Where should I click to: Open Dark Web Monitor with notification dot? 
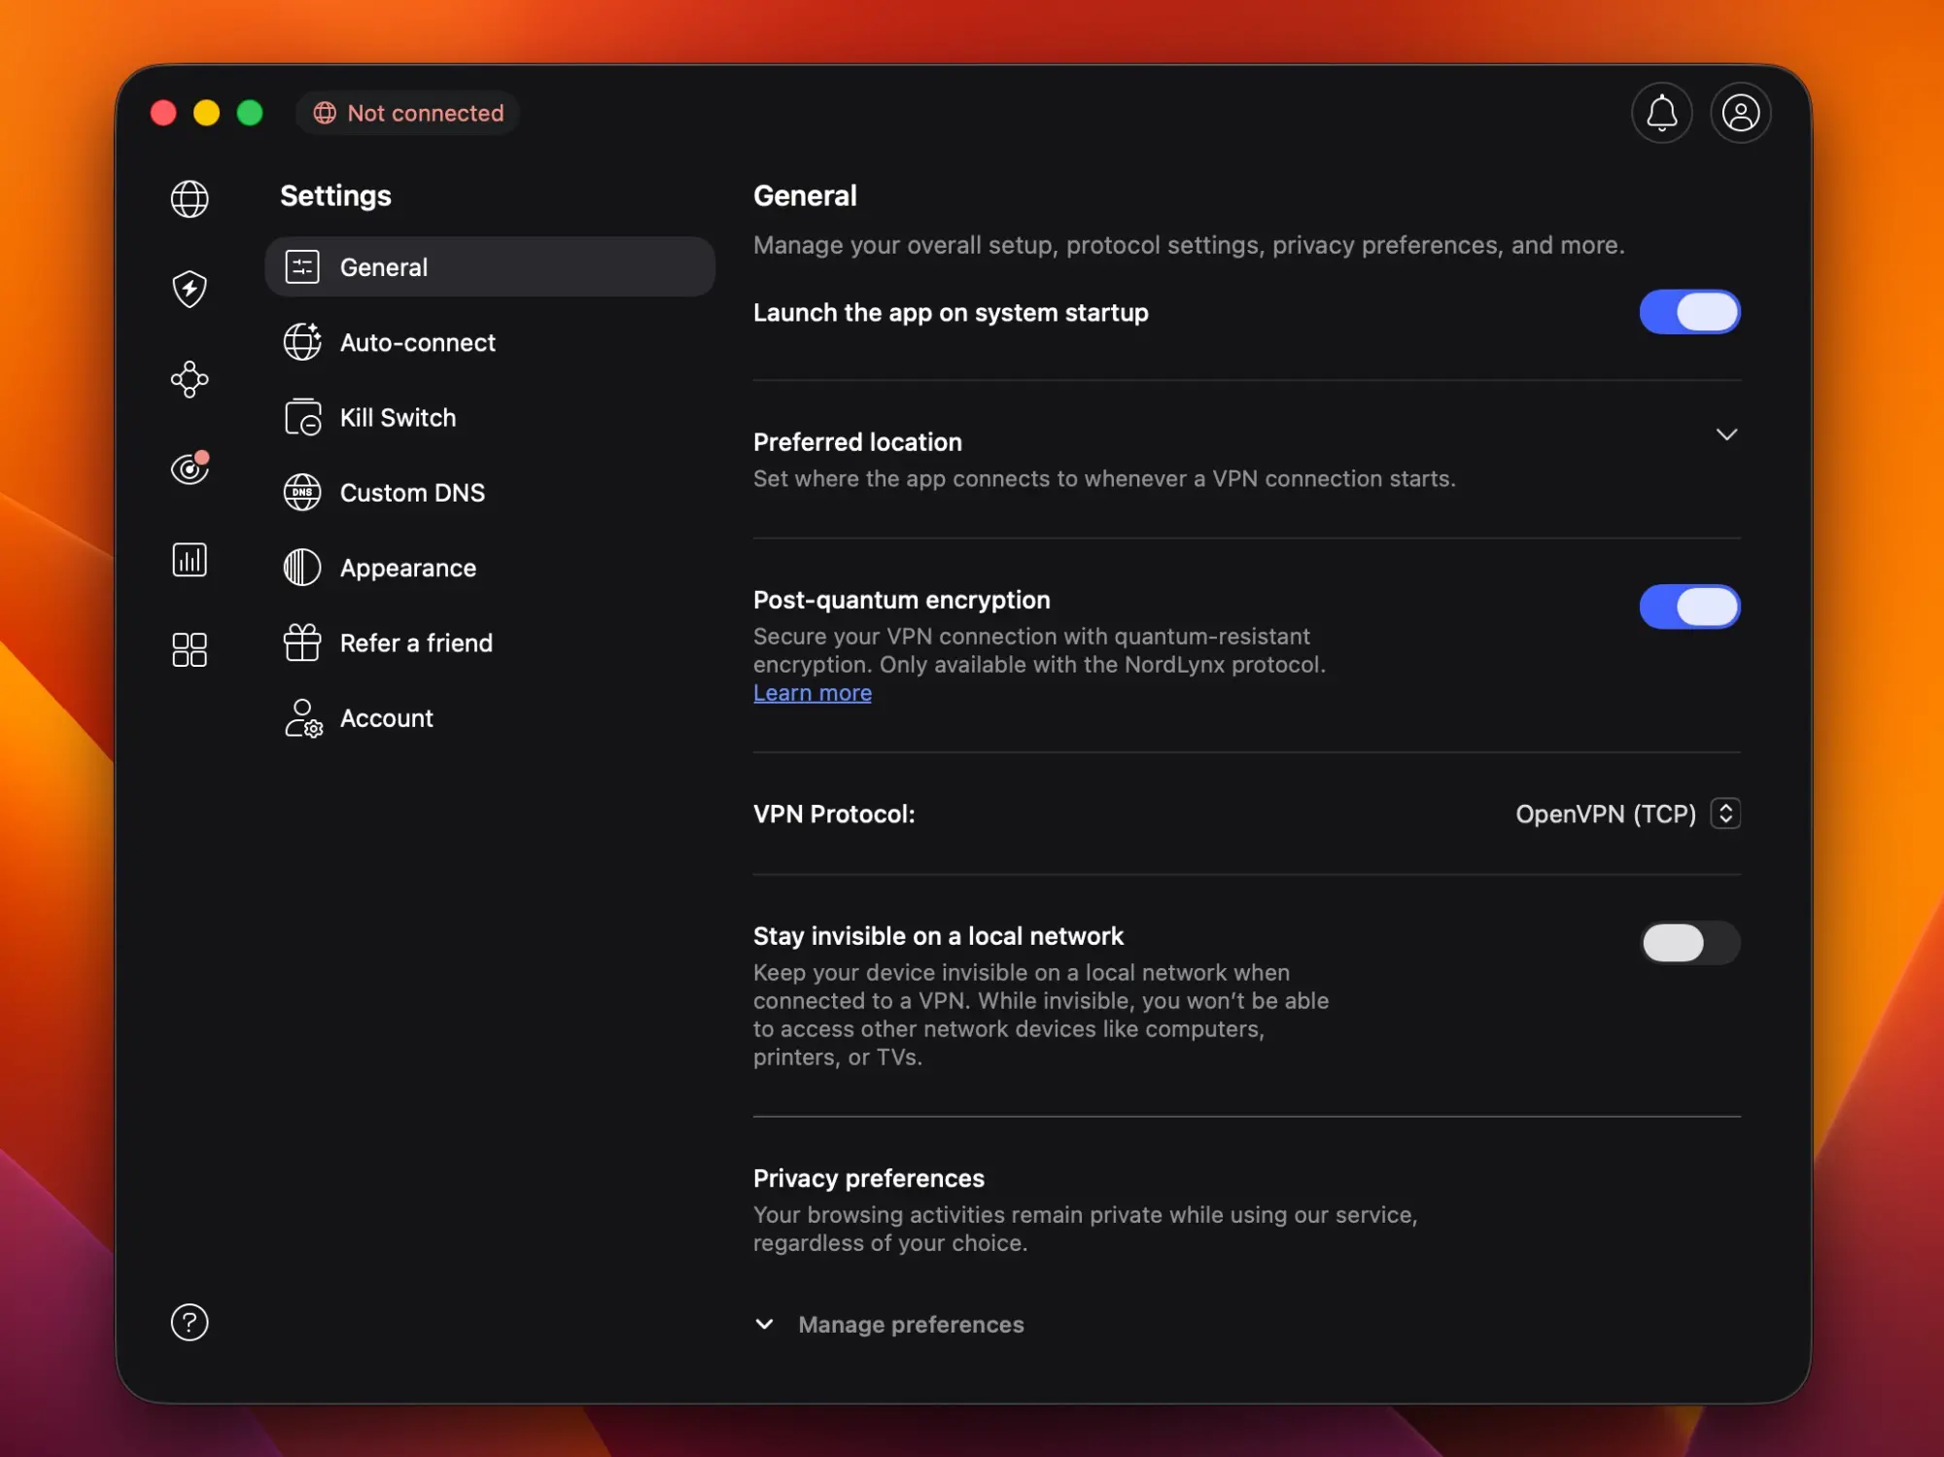[189, 468]
